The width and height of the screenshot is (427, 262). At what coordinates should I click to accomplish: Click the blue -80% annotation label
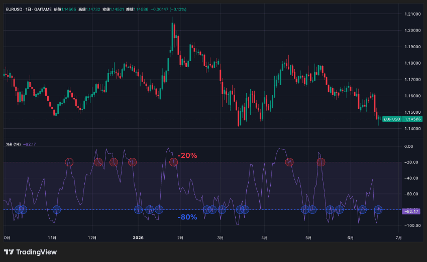pos(187,217)
